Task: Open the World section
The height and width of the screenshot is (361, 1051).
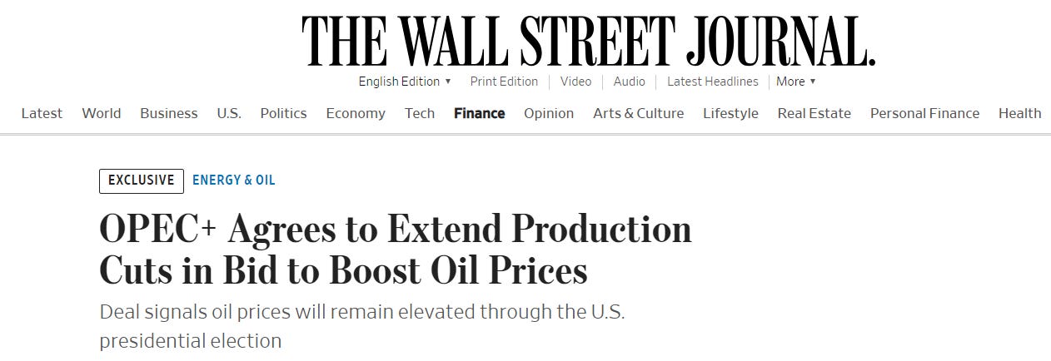Action: [x=101, y=113]
